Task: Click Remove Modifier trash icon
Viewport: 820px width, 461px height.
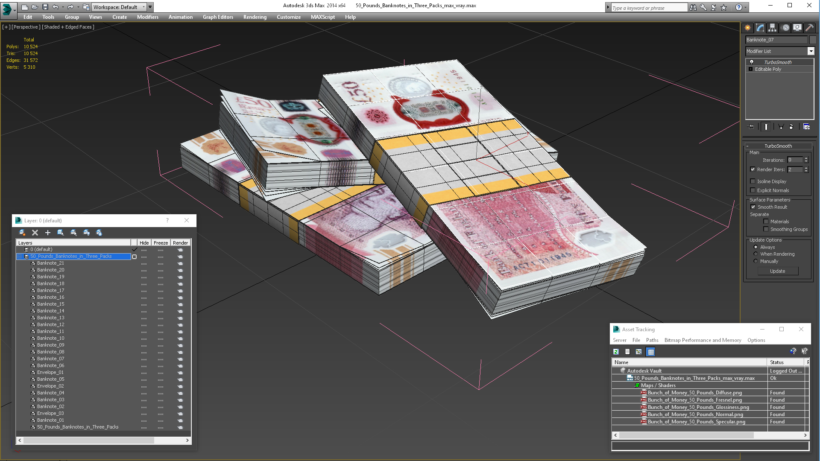Action: pyautogui.click(x=791, y=127)
